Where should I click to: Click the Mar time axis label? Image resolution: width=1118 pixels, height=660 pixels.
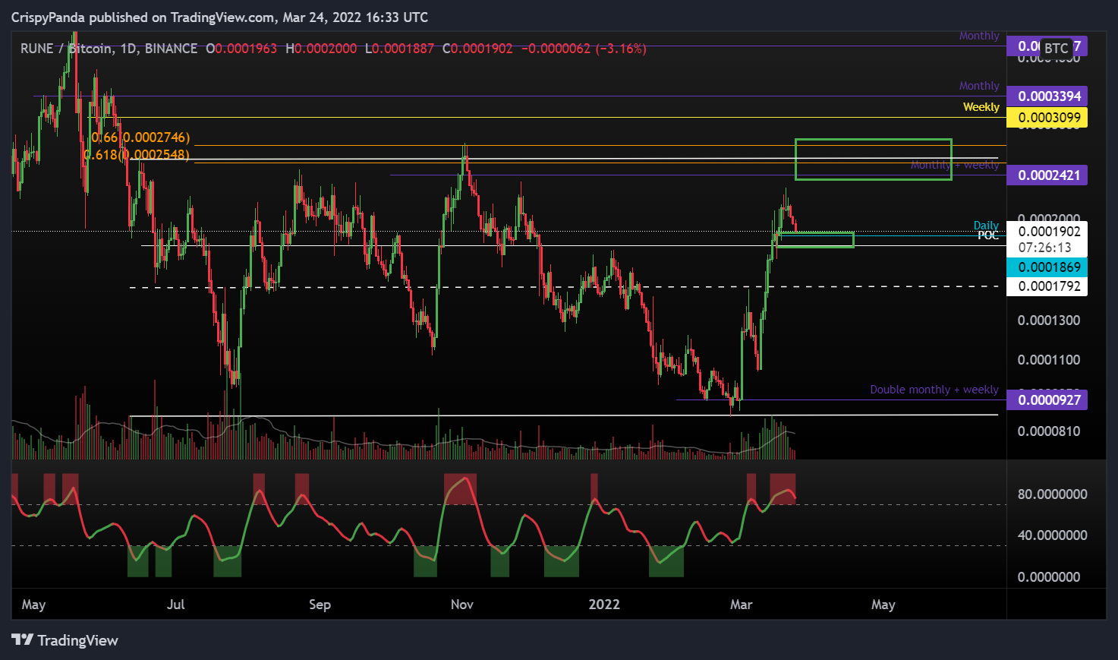point(741,605)
